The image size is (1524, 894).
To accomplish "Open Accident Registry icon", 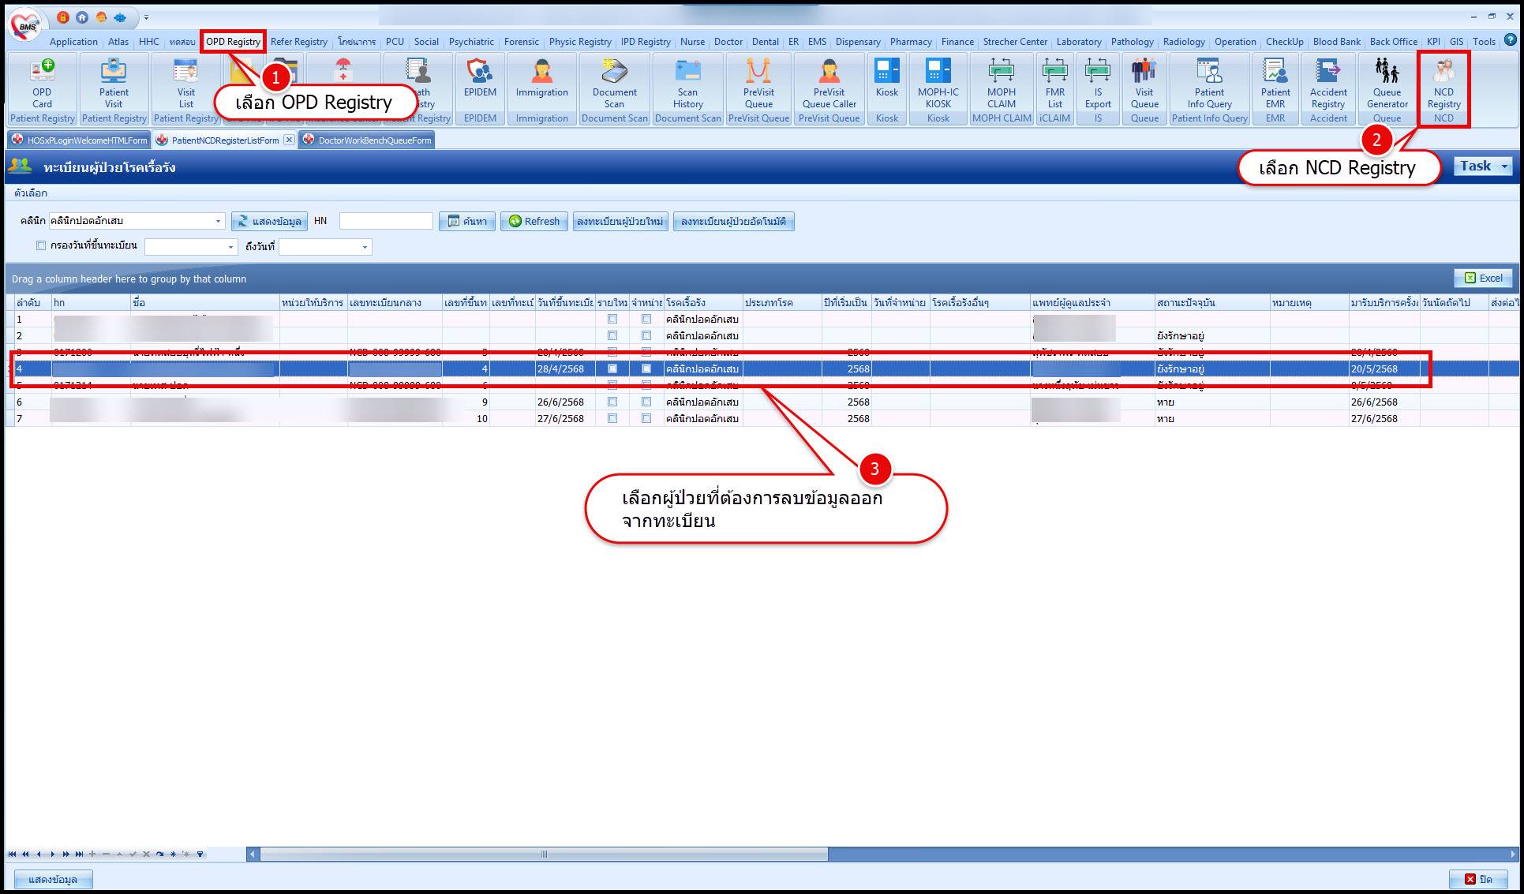I will click(1328, 85).
